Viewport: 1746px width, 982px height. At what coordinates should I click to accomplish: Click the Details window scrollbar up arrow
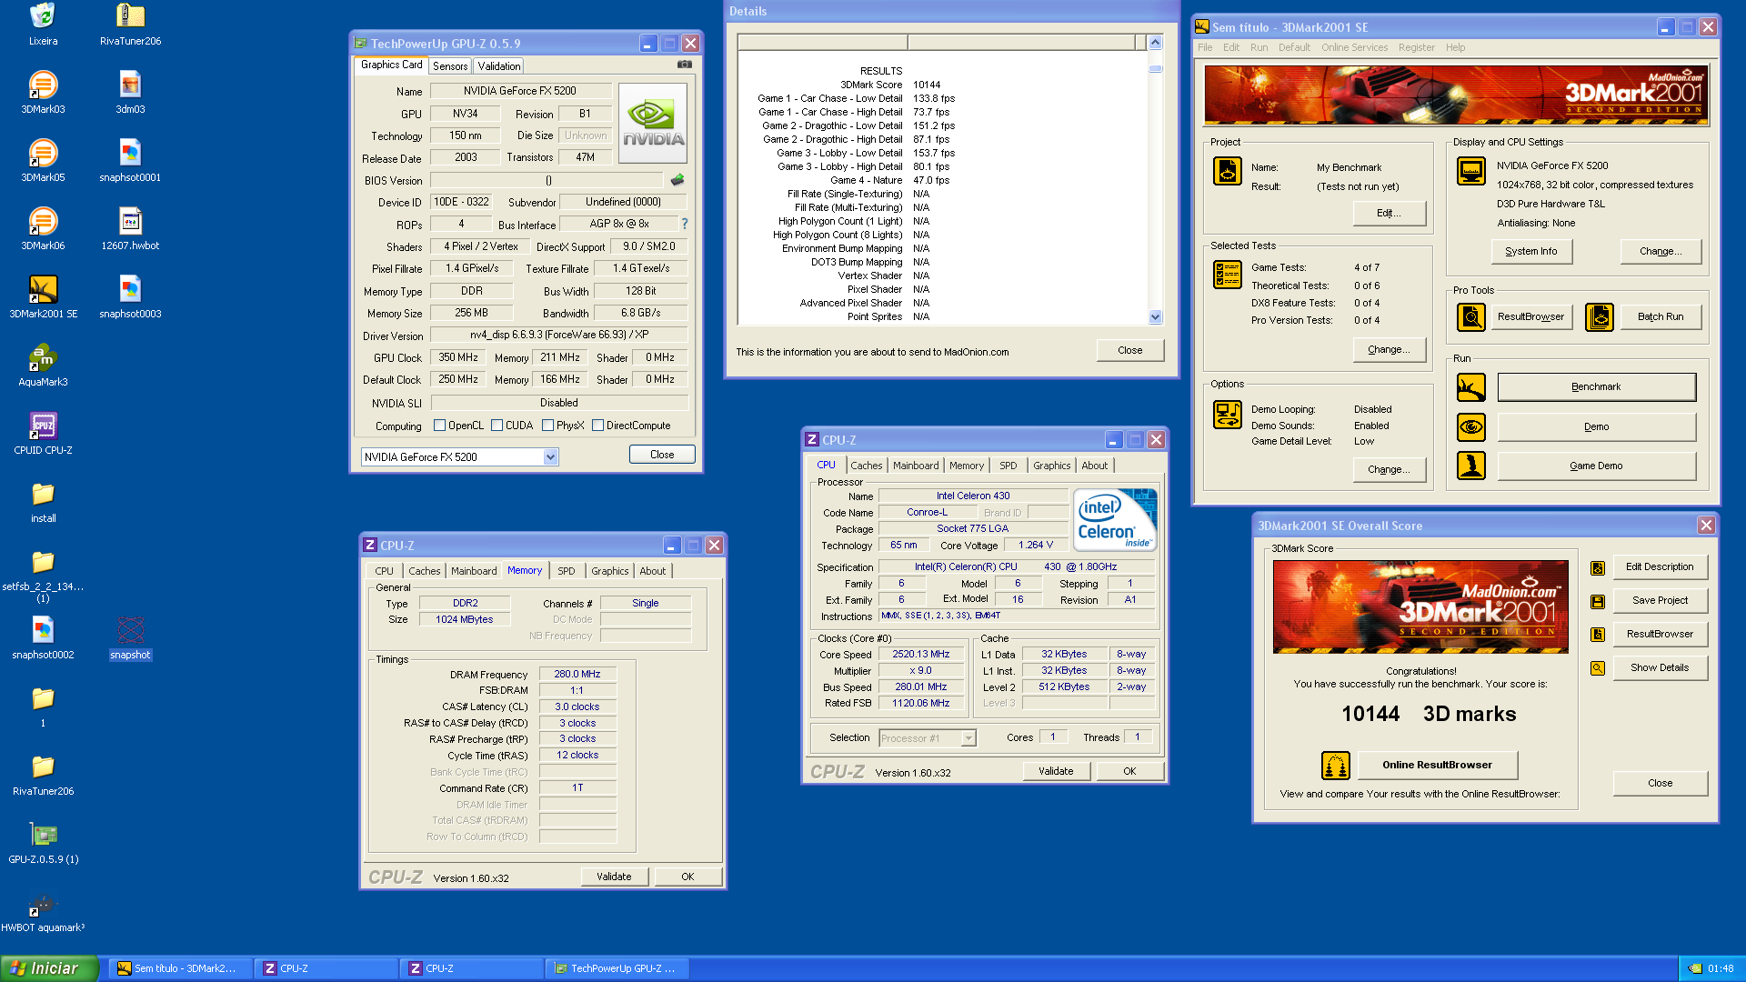point(1155,43)
